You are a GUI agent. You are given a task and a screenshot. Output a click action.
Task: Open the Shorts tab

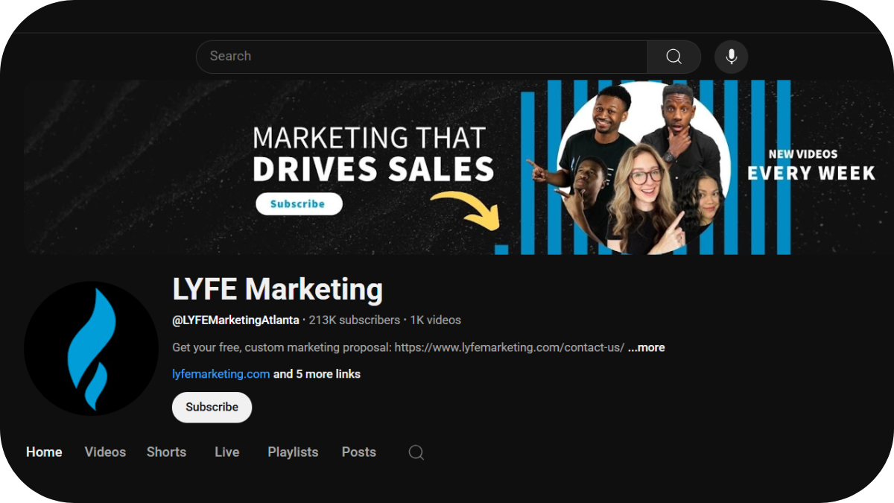point(166,452)
